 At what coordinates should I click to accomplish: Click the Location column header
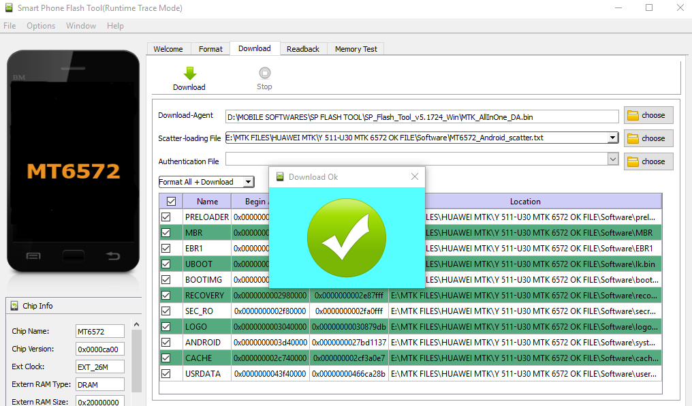pos(525,201)
